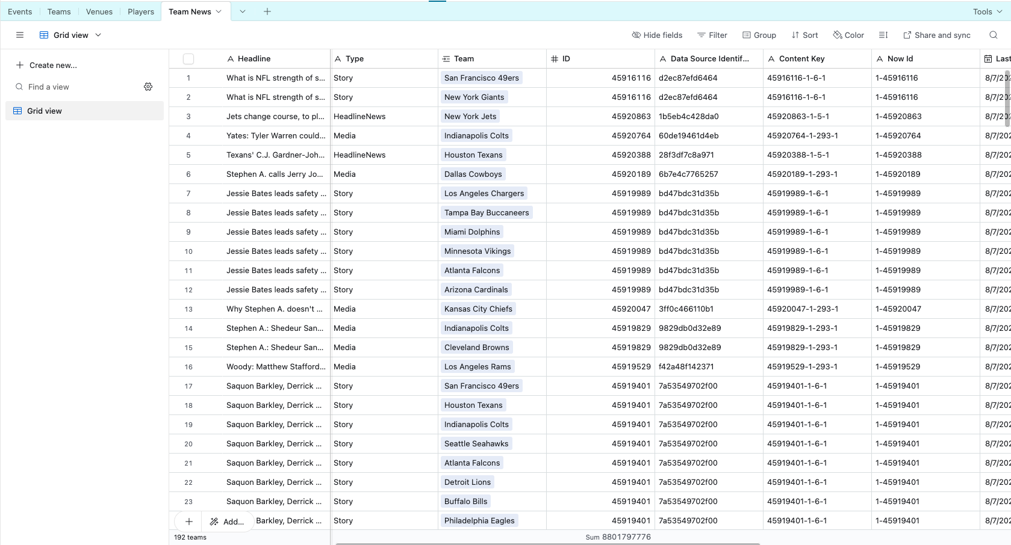Screen dimensions: 1011x545
Task: Click the Last column header
Action: click(x=996, y=58)
